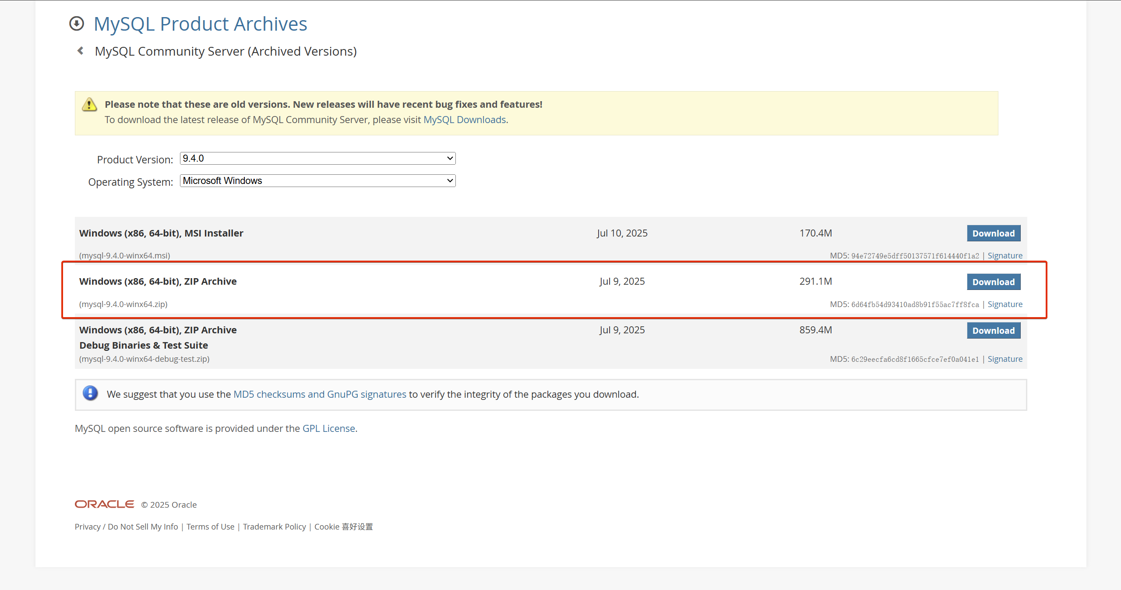Download the Debug Binaries & Test Suite

point(993,331)
